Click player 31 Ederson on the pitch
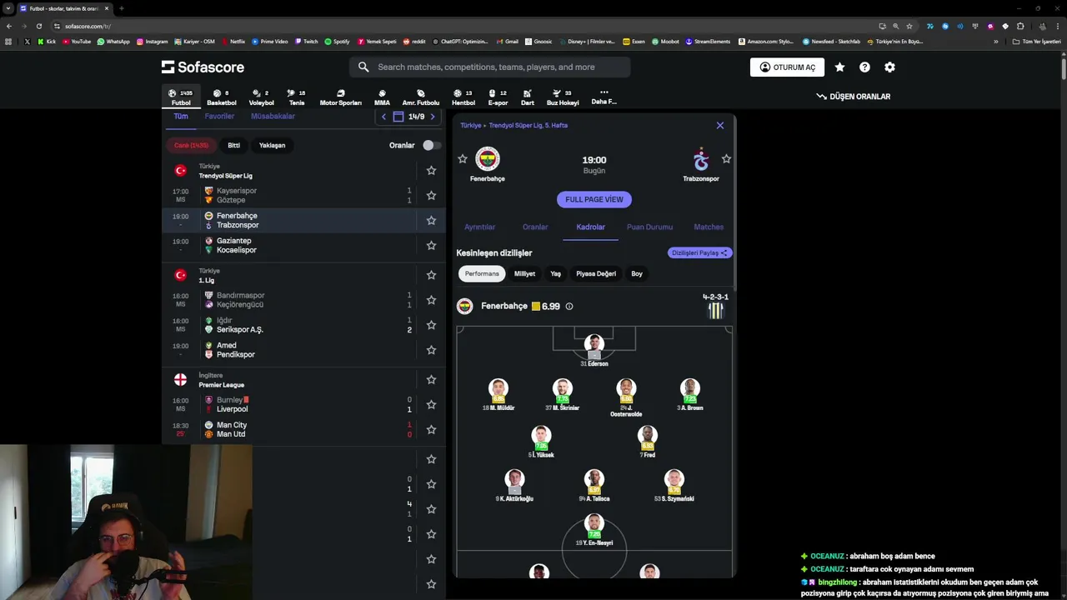Viewport: 1067px width, 600px height. pos(594,350)
